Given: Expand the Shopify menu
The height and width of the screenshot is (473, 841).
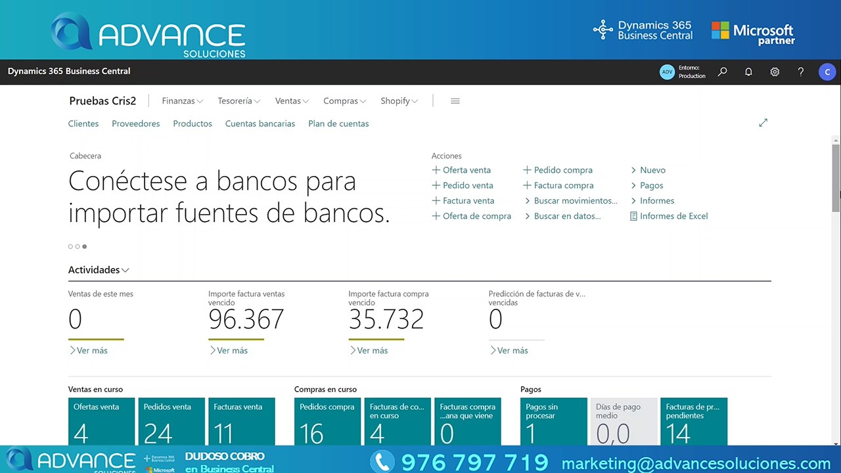Looking at the screenshot, I should pos(399,101).
